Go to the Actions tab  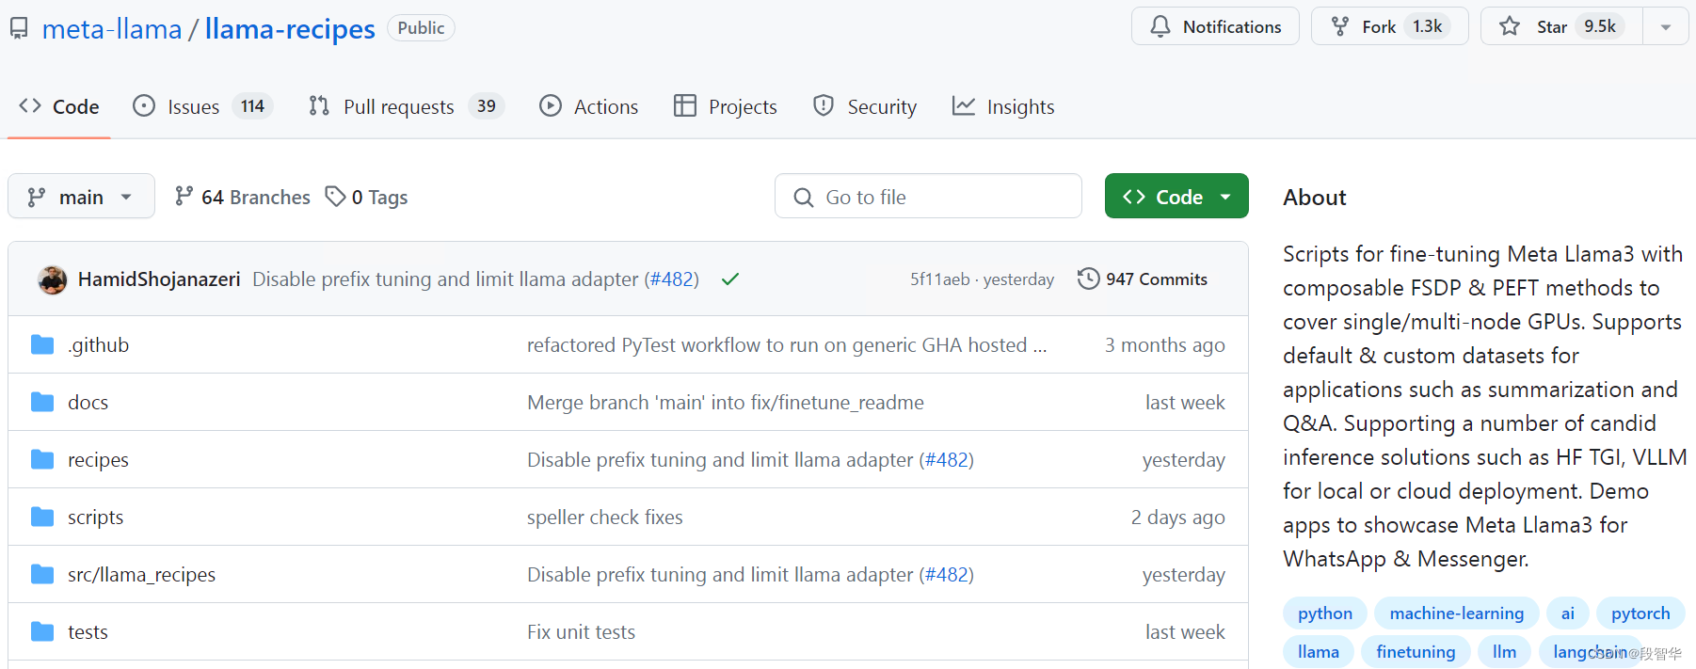click(588, 106)
